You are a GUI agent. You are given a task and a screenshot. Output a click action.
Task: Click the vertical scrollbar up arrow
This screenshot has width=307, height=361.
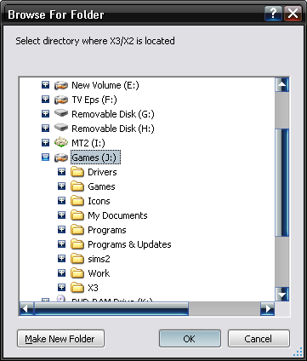pyautogui.click(x=282, y=84)
